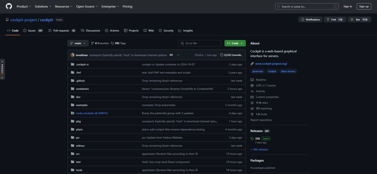Open the Solutions menu dropdown
Image resolution: width=377 pixels, height=174 pixels.
[x=43, y=7]
